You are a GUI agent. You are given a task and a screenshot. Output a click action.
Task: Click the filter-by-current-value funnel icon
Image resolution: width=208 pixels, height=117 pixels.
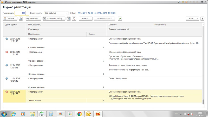[69, 19]
